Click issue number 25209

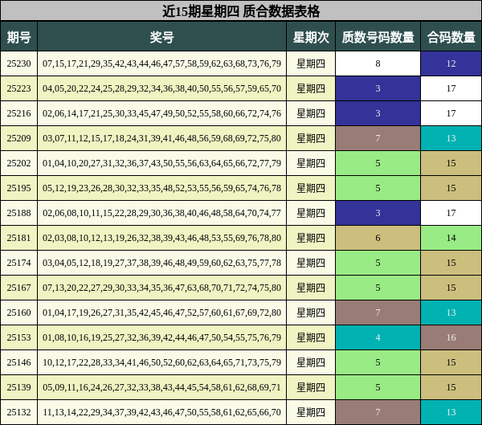(x=18, y=138)
